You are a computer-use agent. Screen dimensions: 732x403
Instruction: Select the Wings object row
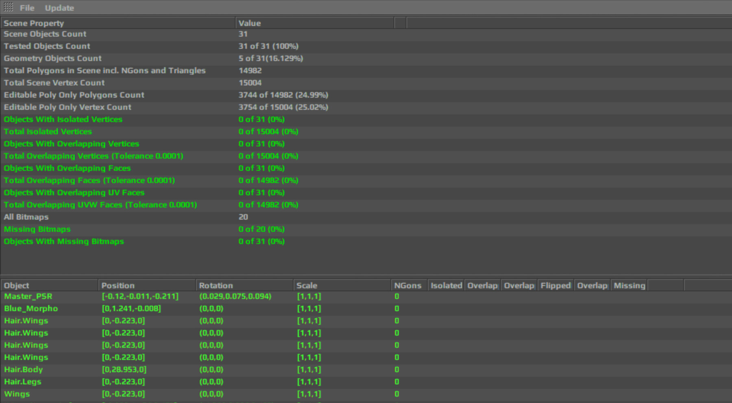click(366, 394)
